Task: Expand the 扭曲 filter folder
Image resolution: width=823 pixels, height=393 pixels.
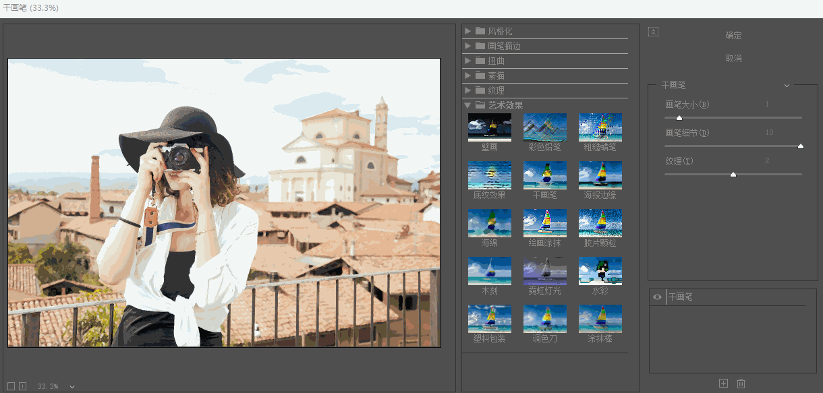Action: click(468, 61)
